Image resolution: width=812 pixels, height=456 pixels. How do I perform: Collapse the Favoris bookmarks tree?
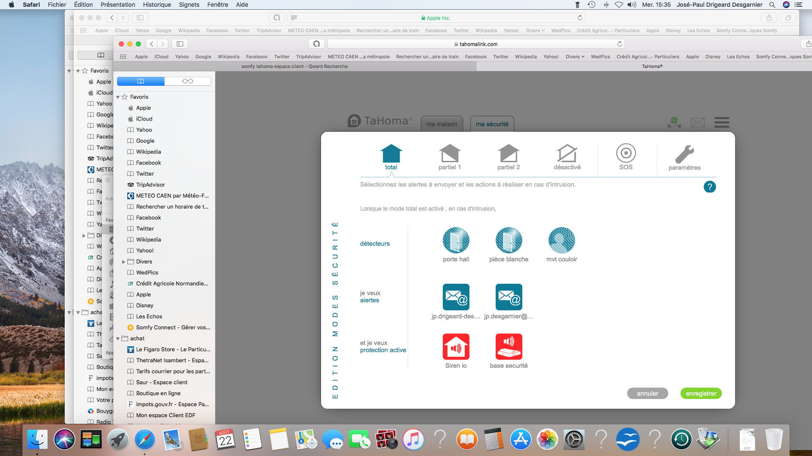(118, 97)
